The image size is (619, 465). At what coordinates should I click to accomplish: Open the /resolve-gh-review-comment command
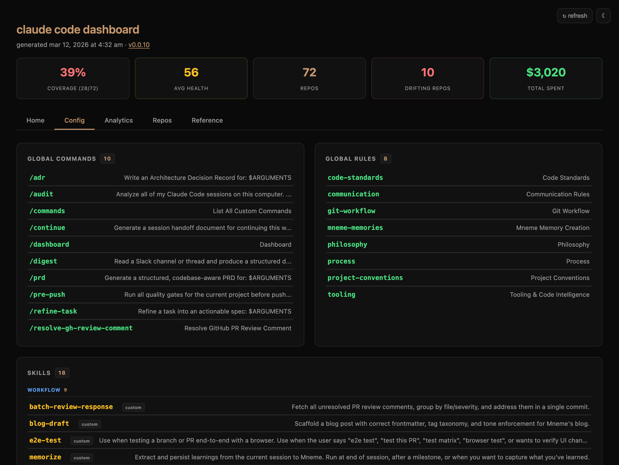(x=81, y=328)
